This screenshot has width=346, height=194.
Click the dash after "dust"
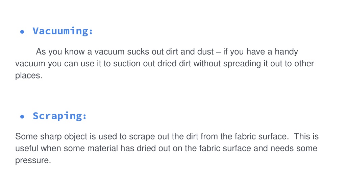(x=218, y=52)
